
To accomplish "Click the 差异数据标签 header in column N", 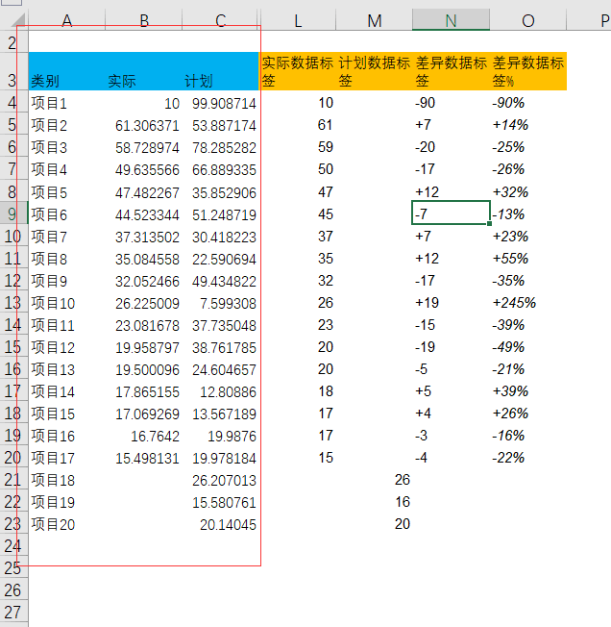I will [451, 71].
